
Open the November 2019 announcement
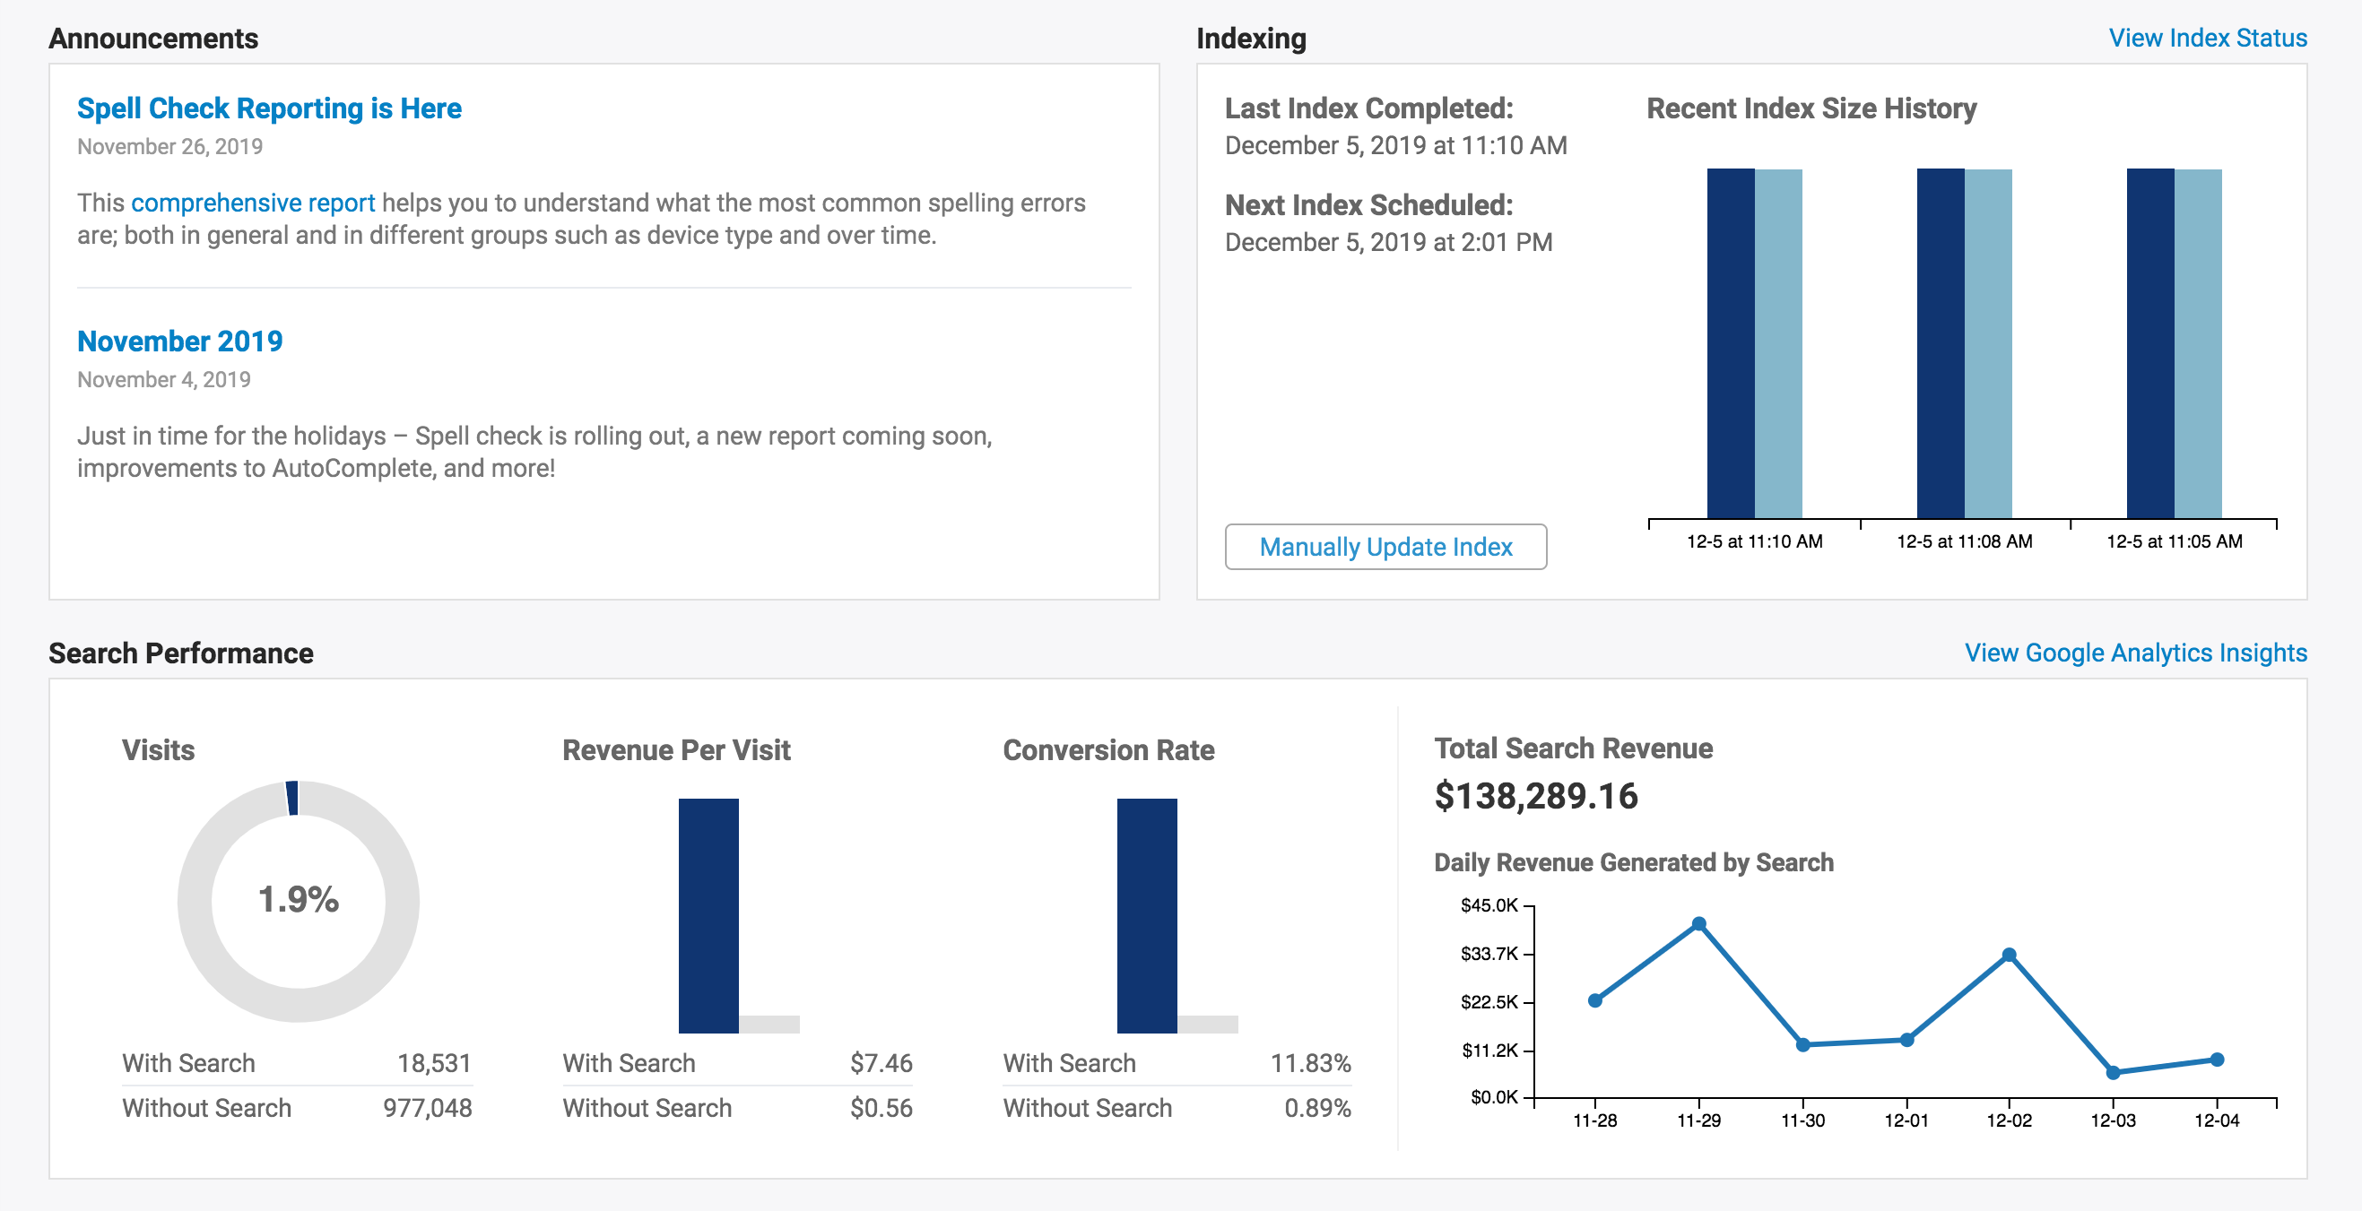179,341
